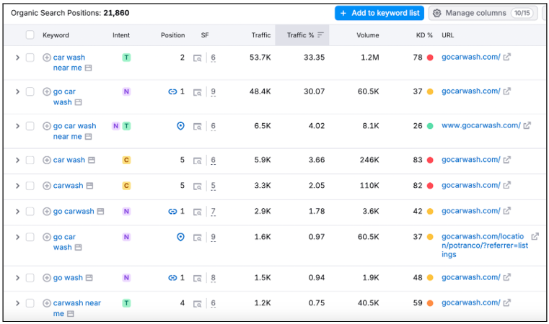Expand row for 'carwash near me' keyword
This screenshot has height=324, width=549.
pos(17,304)
